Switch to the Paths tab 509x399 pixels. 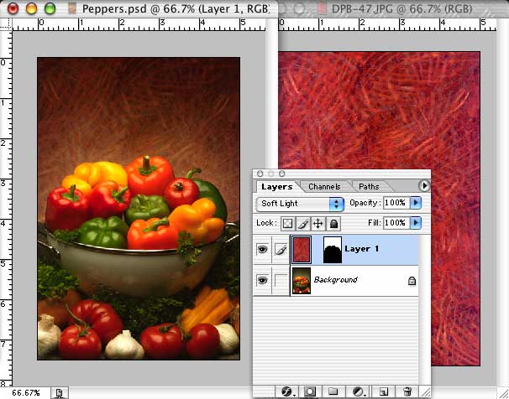369,187
